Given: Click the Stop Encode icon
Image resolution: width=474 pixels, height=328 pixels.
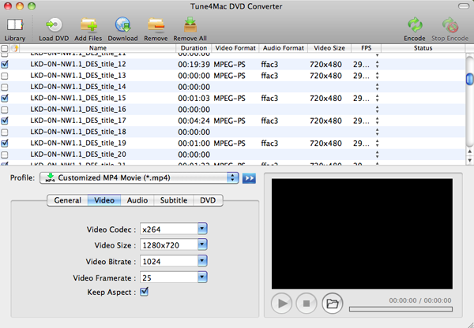Looking at the screenshot, I should point(450,24).
